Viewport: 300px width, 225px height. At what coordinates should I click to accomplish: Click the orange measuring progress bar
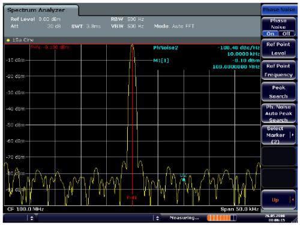[x=221, y=218]
